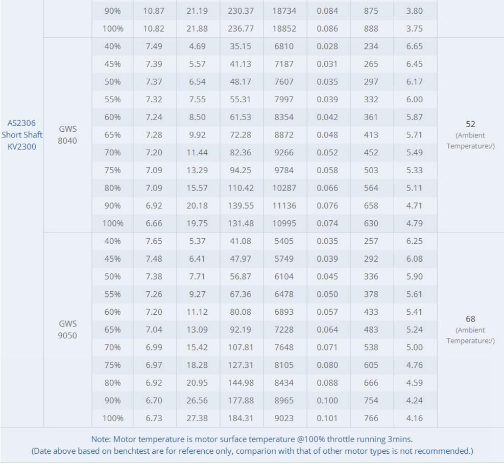Screen dimensions: 504x464
Task: Select the 139.55 value cell
Action: (240, 205)
